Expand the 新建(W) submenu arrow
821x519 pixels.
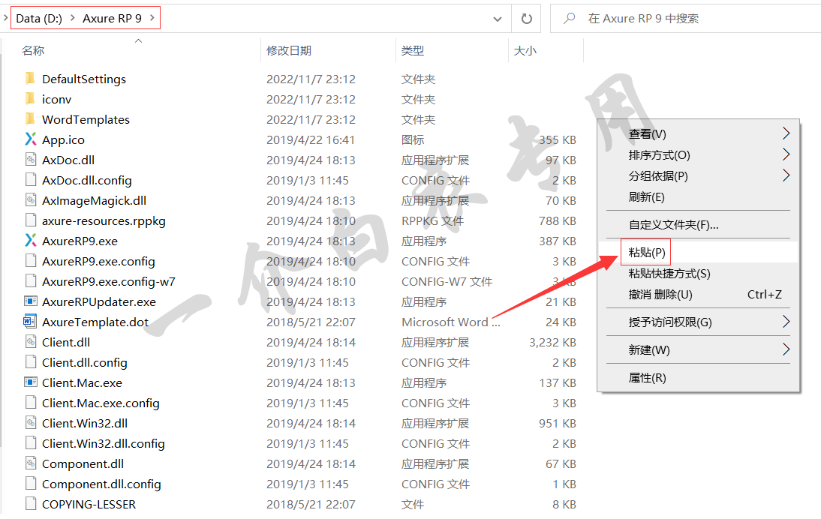786,349
